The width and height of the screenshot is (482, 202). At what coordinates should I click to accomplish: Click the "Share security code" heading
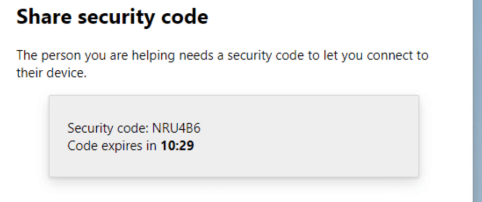coord(112,17)
